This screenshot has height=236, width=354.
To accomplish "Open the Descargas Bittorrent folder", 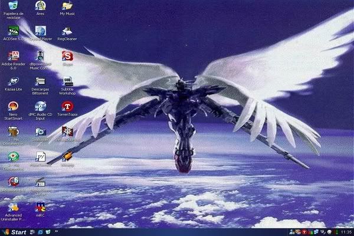I will coord(40,86).
